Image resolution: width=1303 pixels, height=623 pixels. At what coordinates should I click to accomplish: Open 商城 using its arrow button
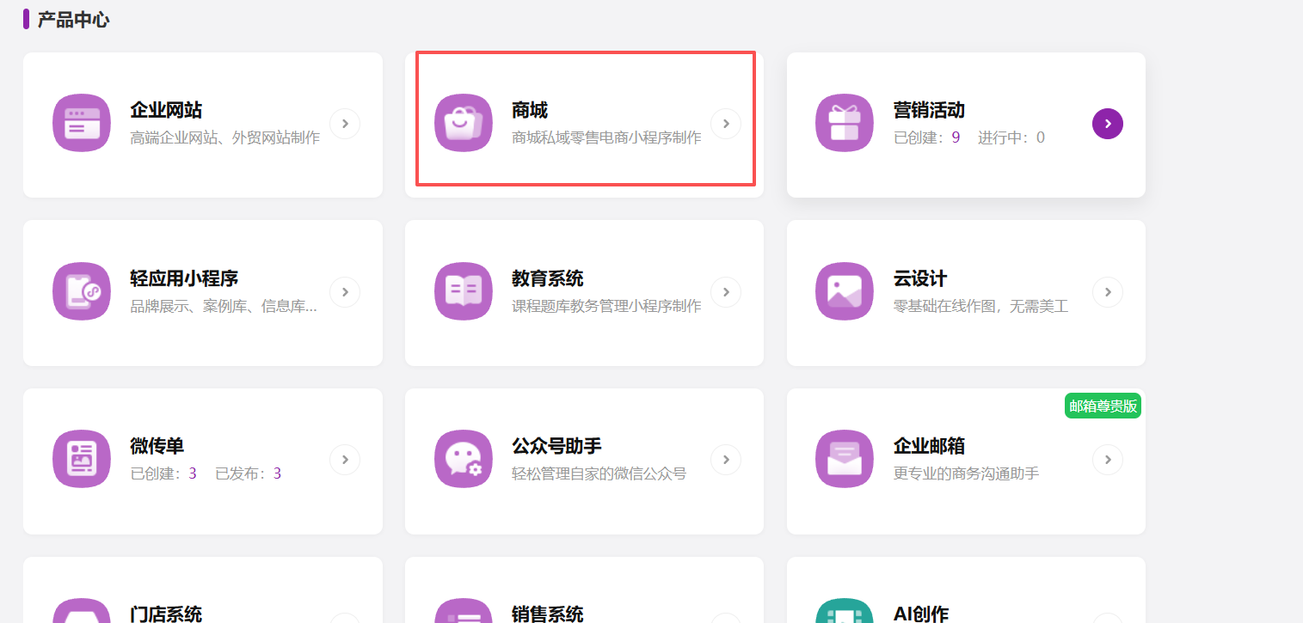coord(726,124)
